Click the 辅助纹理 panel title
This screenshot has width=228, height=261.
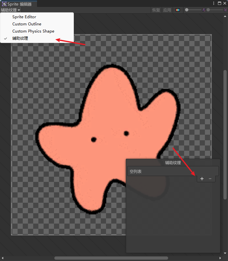[x=173, y=163]
